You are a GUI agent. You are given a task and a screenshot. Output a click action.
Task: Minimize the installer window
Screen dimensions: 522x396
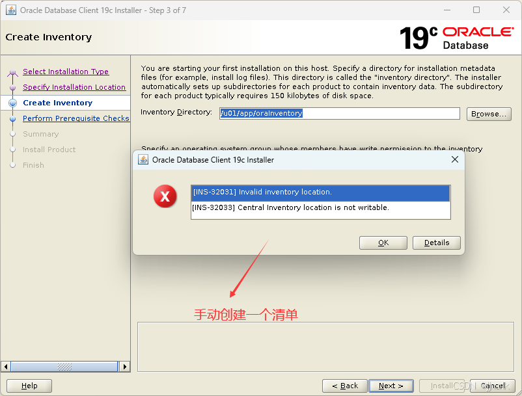pos(447,10)
